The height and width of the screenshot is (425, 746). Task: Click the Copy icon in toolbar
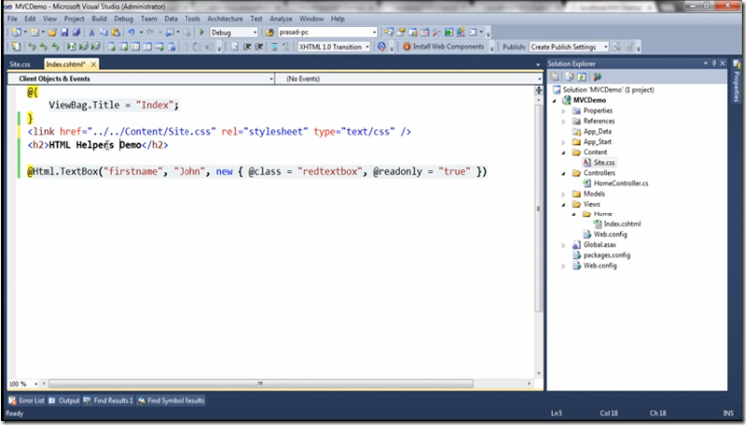click(104, 32)
